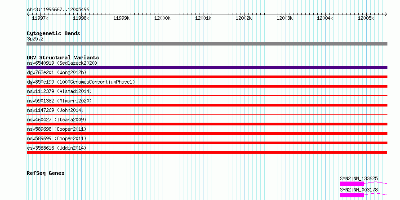Image resolution: width=400 pixels, height=200 pixels.
Task: Click the red nsv460427 variant bar
Action: [207, 124]
